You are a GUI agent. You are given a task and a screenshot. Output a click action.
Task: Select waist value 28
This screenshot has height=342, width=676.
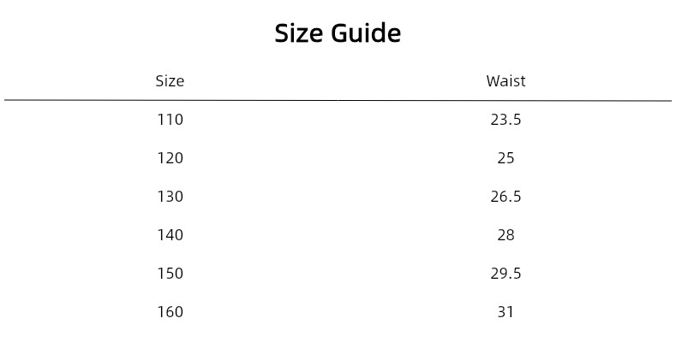pyautogui.click(x=506, y=235)
